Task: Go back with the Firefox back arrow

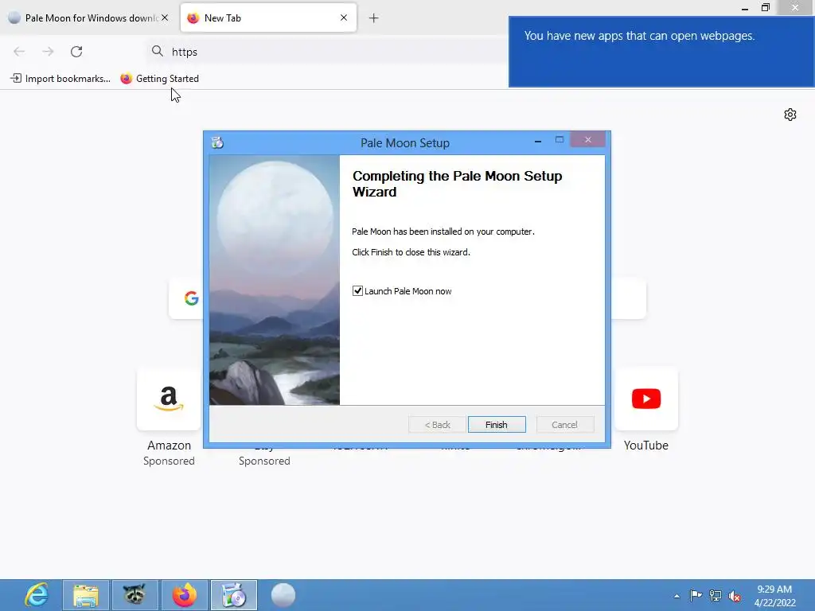Action: pyautogui.click(x=19, y=52)
